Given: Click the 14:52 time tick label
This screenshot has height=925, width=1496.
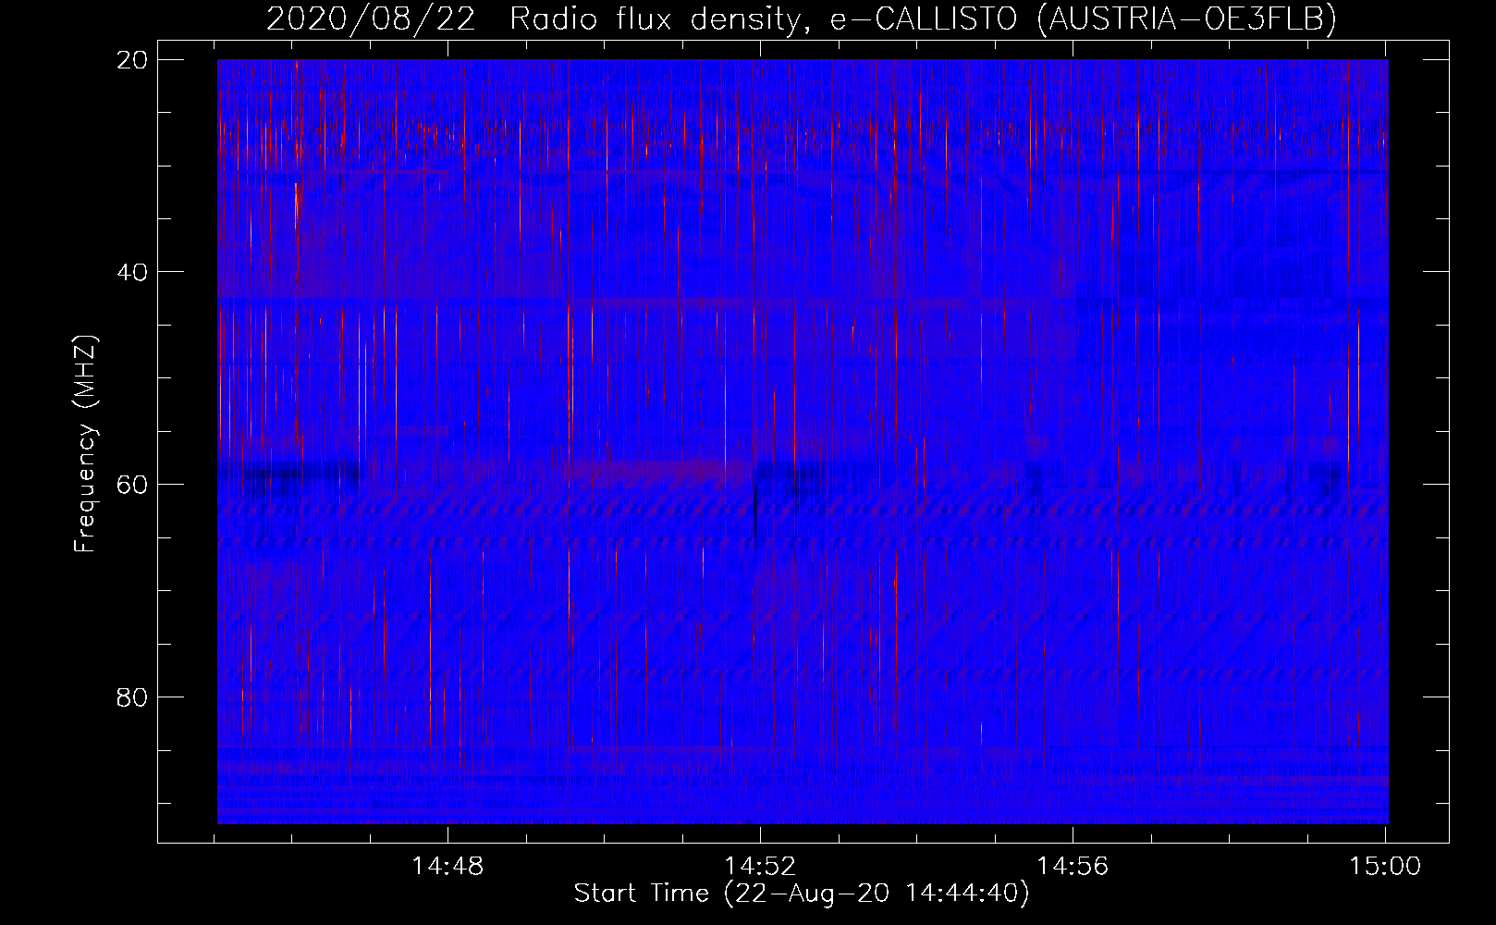Looking at the screenshot, I should click(760, 867).
